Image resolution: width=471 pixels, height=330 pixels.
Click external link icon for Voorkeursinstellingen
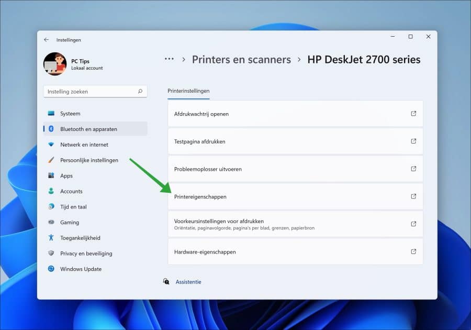[x=413, y=224]
